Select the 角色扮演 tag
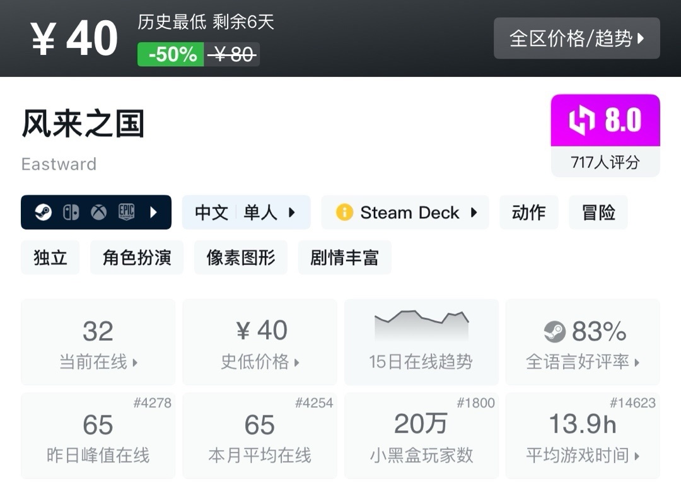The height and width of the screenshot is (482, 681). pyautogui.click(x=137, y=257)
